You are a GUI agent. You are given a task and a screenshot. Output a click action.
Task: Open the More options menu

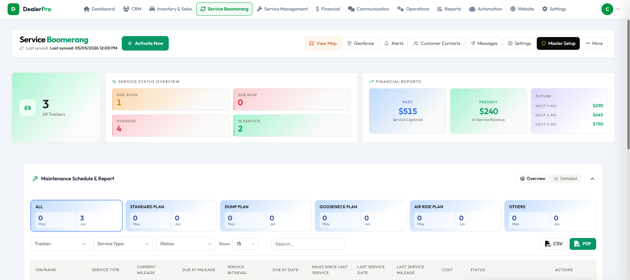pyautogui.click(x=594, y=43)
